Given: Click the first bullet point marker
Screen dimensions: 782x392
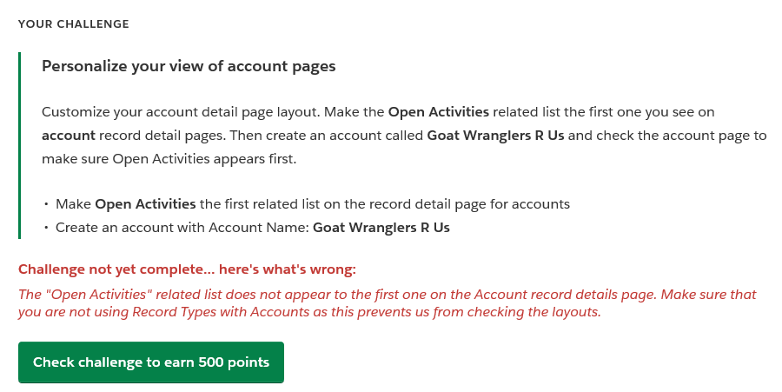Looking at the screenshot, I should tap(45, 205).
